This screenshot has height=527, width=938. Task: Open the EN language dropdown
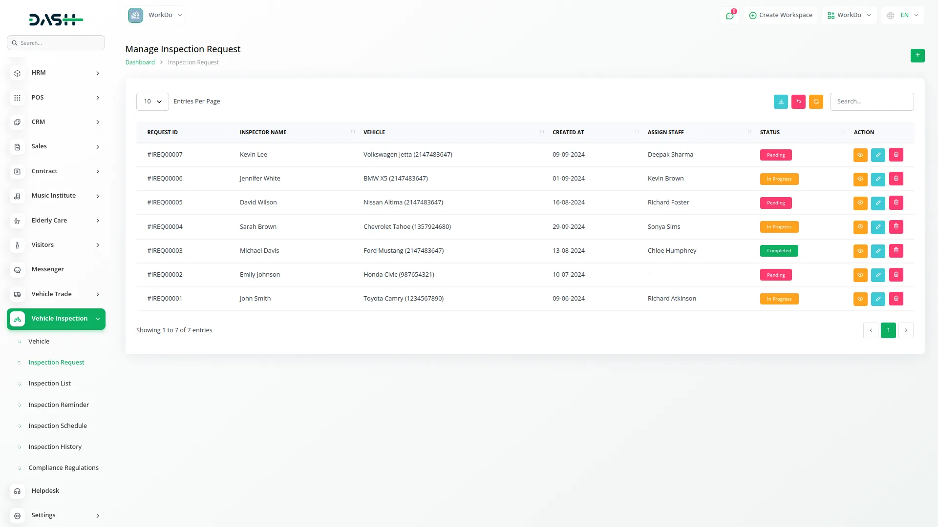coord(903,15)
